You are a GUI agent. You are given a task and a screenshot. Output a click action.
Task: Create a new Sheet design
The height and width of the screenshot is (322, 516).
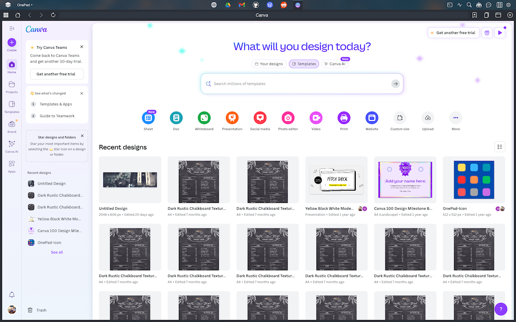(148, 118)
